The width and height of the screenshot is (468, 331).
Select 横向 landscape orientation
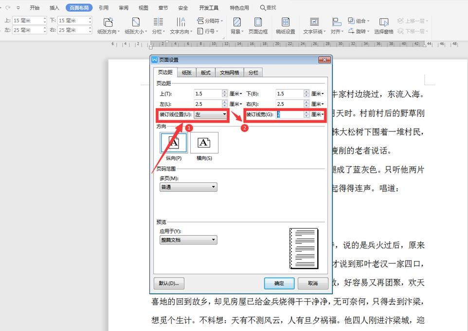pyautogui.click(x=204, y=143)
